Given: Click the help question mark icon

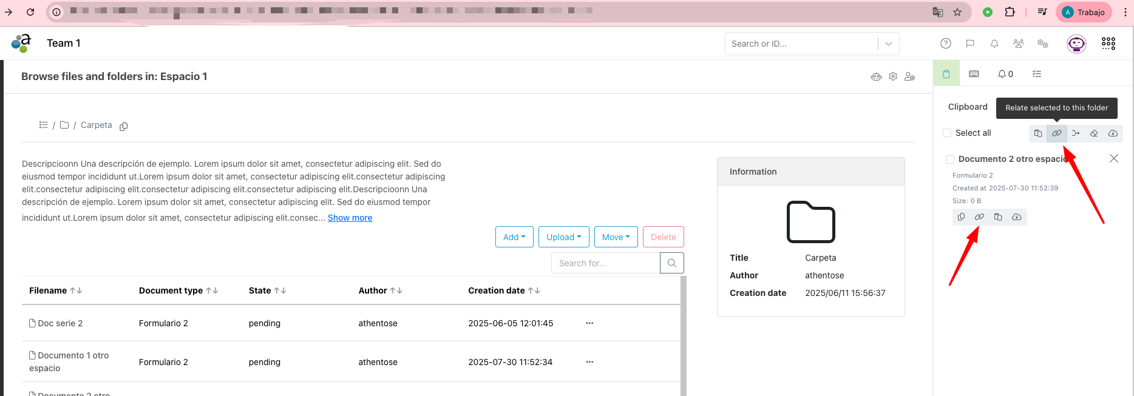Looking at the screenshot, I should [x=946, y=44].
